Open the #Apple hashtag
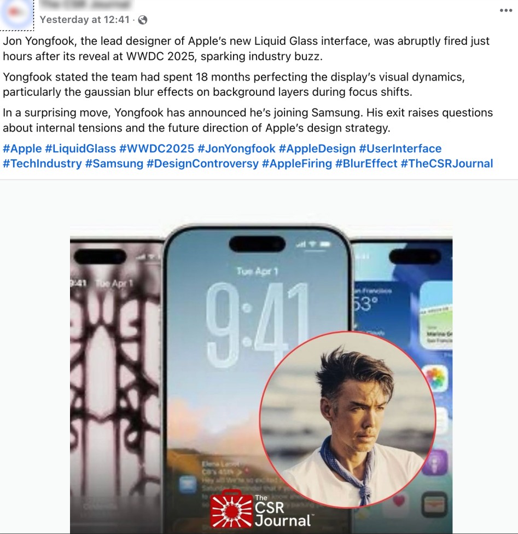The image size is (518, 534). pos(22,148)
